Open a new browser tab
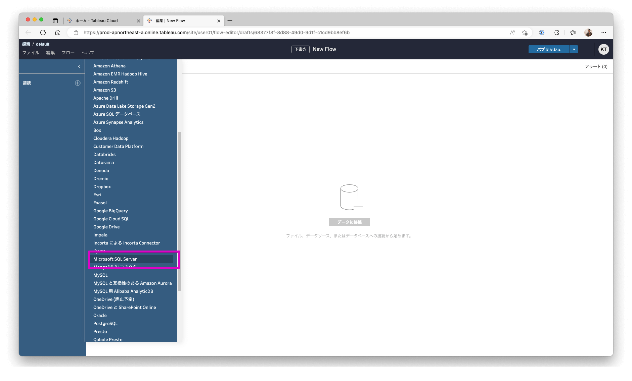Screen dimensions: 632x381 click(230, 21)
